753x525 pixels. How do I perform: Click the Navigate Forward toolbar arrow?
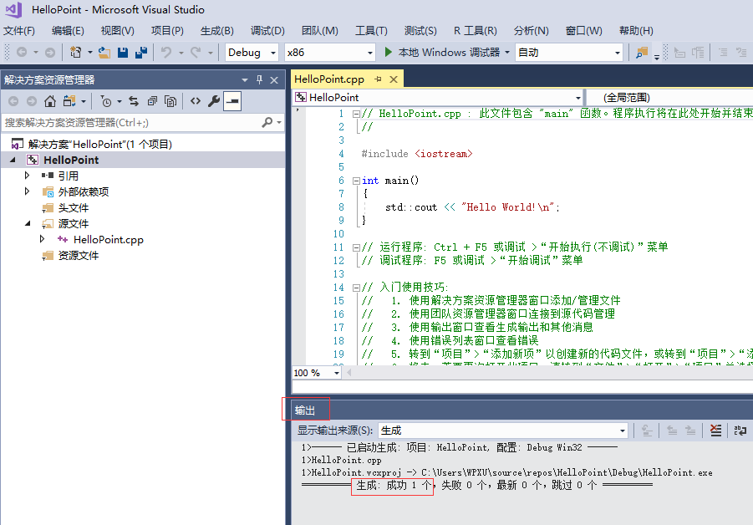[x=49, y=52]
